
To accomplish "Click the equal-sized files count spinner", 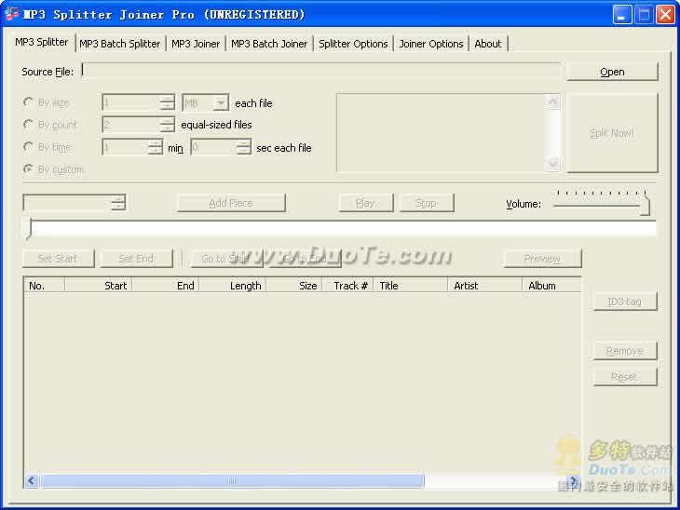I will coord(167,125).
